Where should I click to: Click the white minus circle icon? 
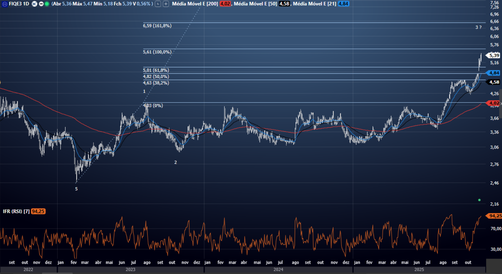pos(41,4)
